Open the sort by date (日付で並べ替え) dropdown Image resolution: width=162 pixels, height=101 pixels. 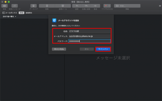tap(9, 17)
